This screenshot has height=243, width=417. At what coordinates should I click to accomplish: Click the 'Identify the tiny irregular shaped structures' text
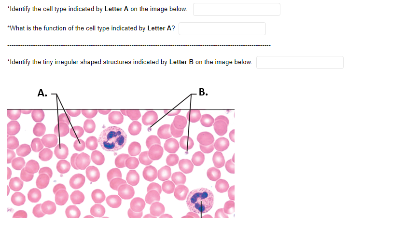(x=130, y=62)
